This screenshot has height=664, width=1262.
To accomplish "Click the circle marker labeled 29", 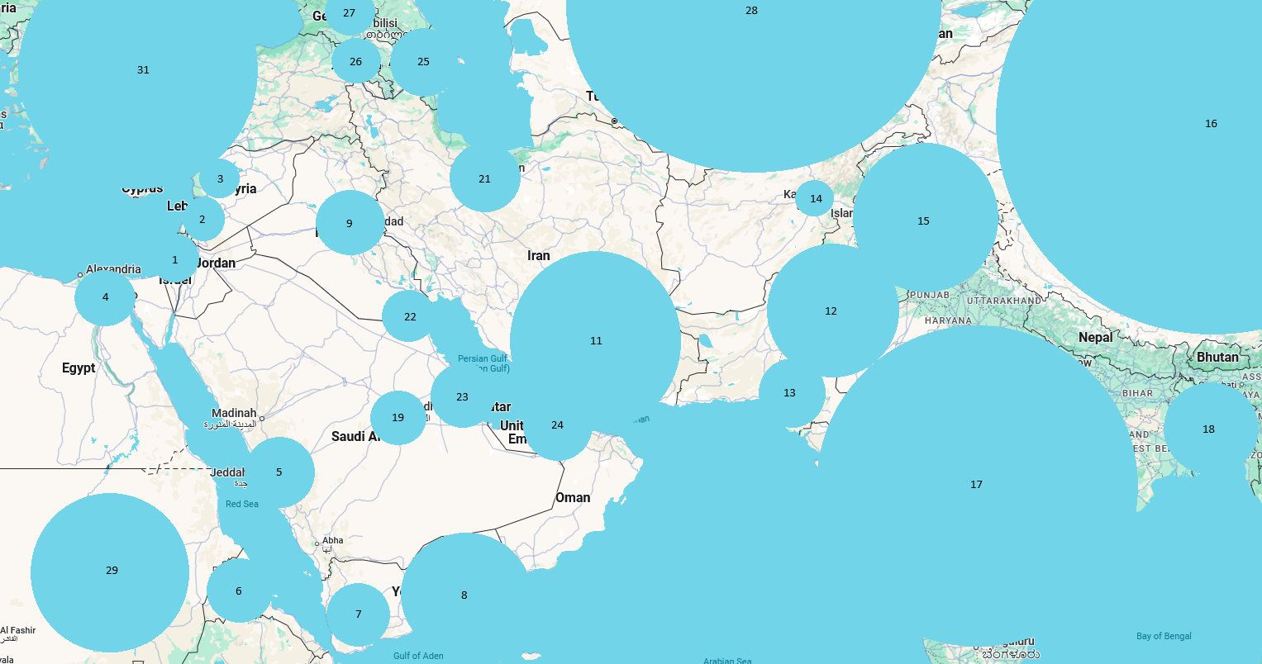I will (110, 572).
